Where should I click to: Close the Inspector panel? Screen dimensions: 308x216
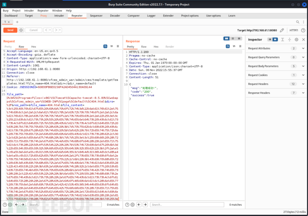coord(304,40)
